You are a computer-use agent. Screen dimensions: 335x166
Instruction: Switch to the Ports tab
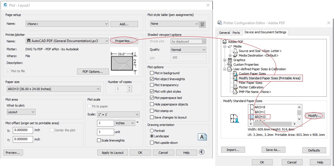click(x=236, y=33)
